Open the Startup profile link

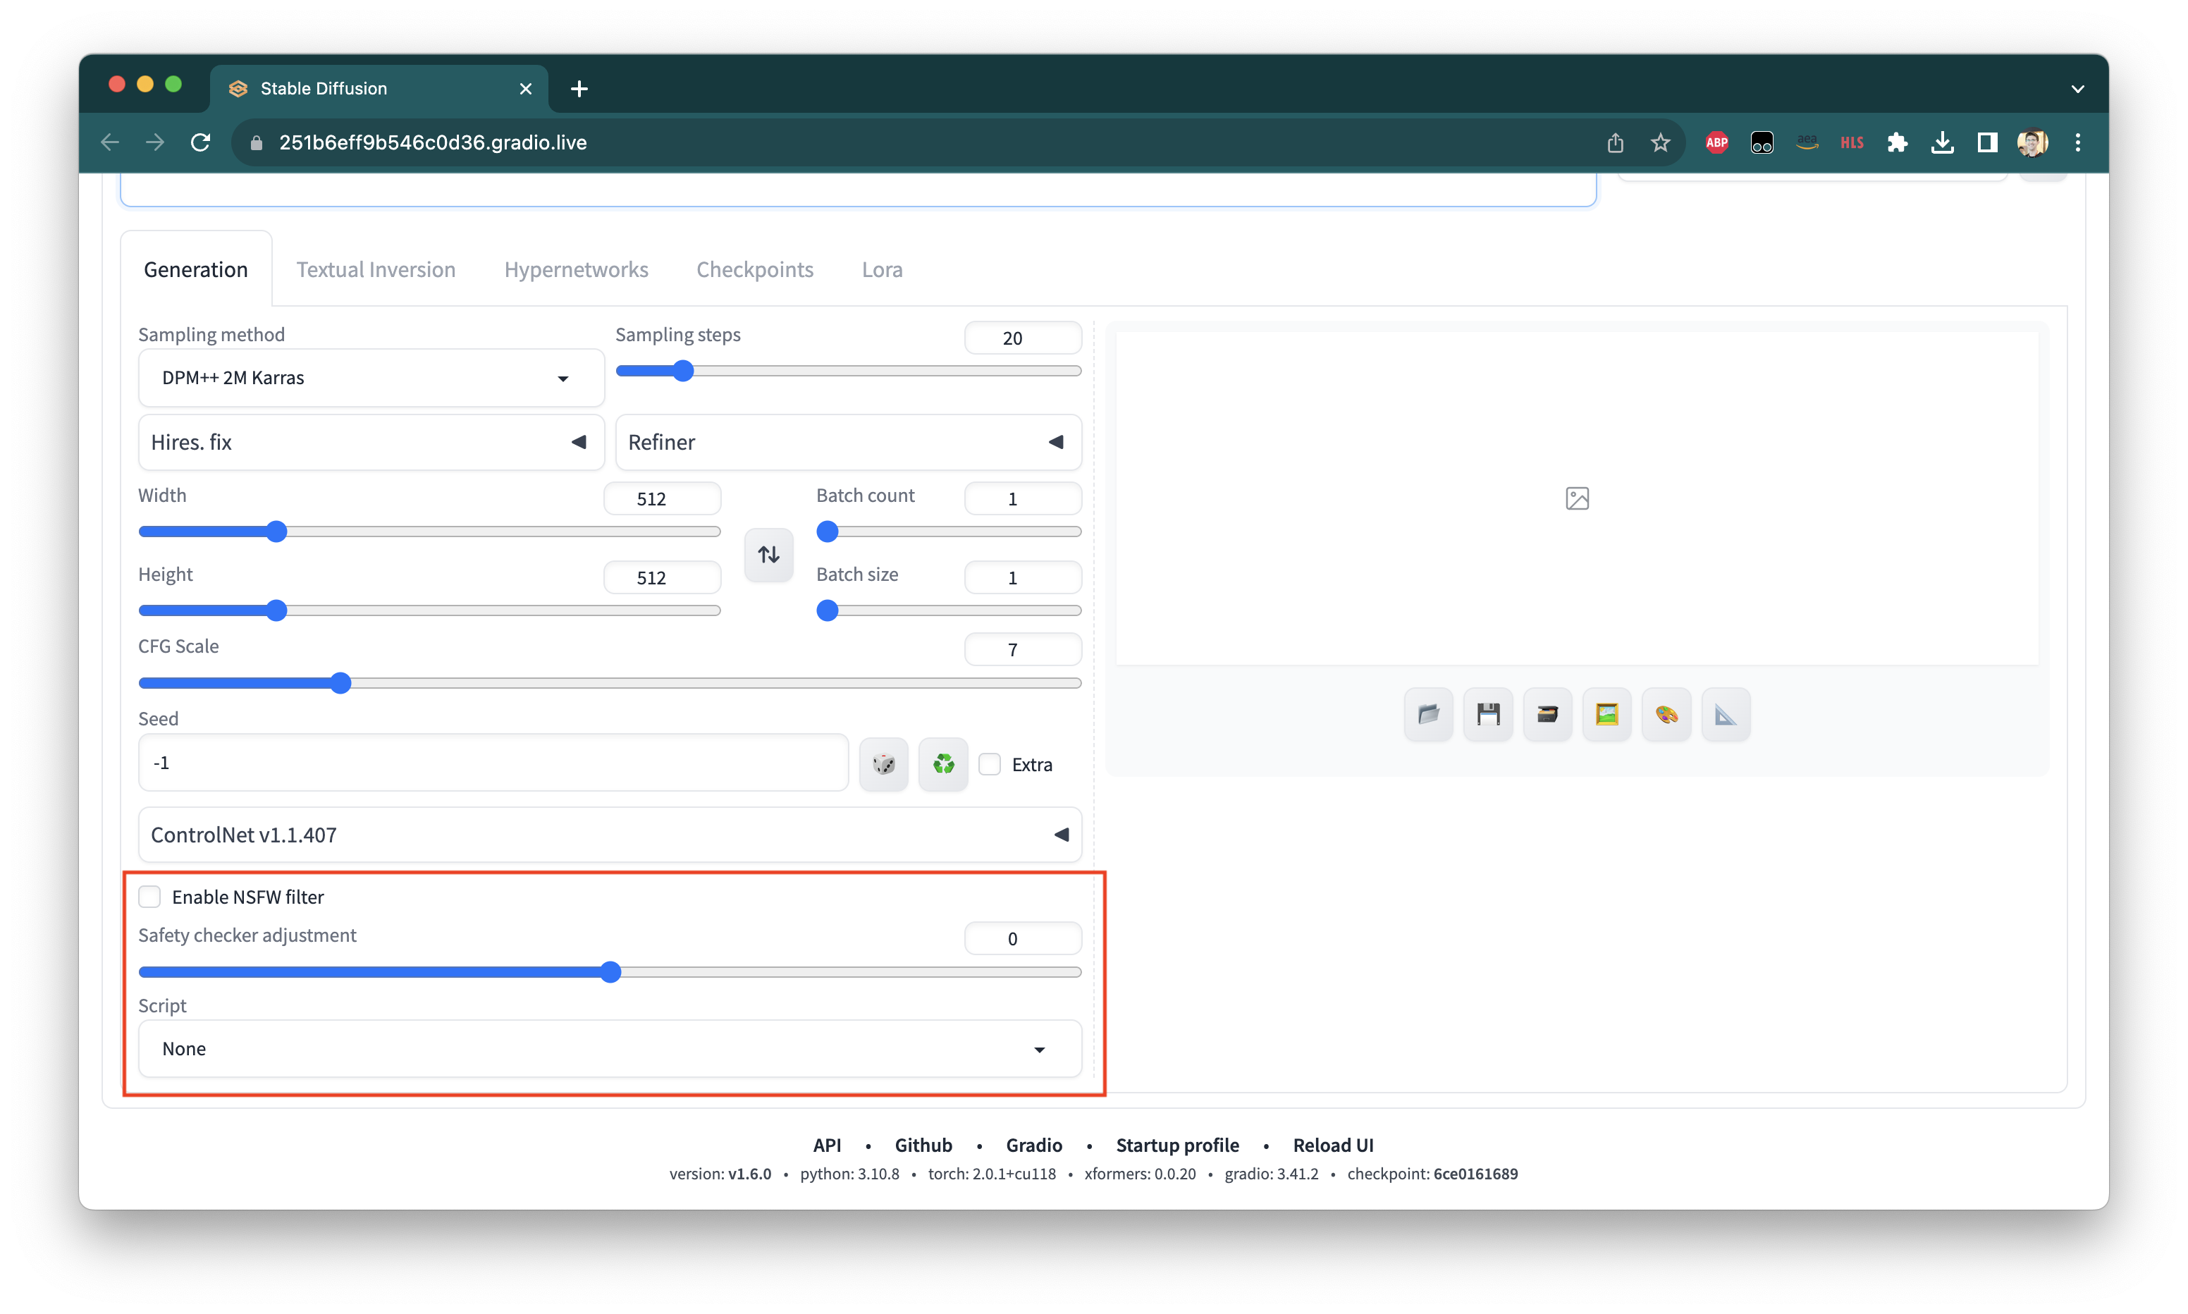(x=1177, y=1144)
